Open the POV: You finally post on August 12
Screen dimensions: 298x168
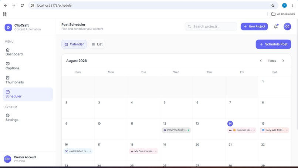176,130
